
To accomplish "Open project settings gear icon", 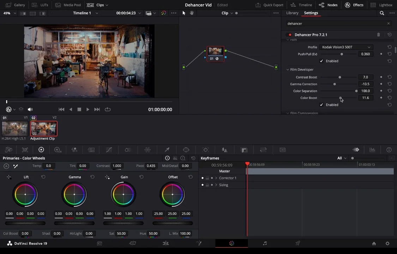I will 387,243.
